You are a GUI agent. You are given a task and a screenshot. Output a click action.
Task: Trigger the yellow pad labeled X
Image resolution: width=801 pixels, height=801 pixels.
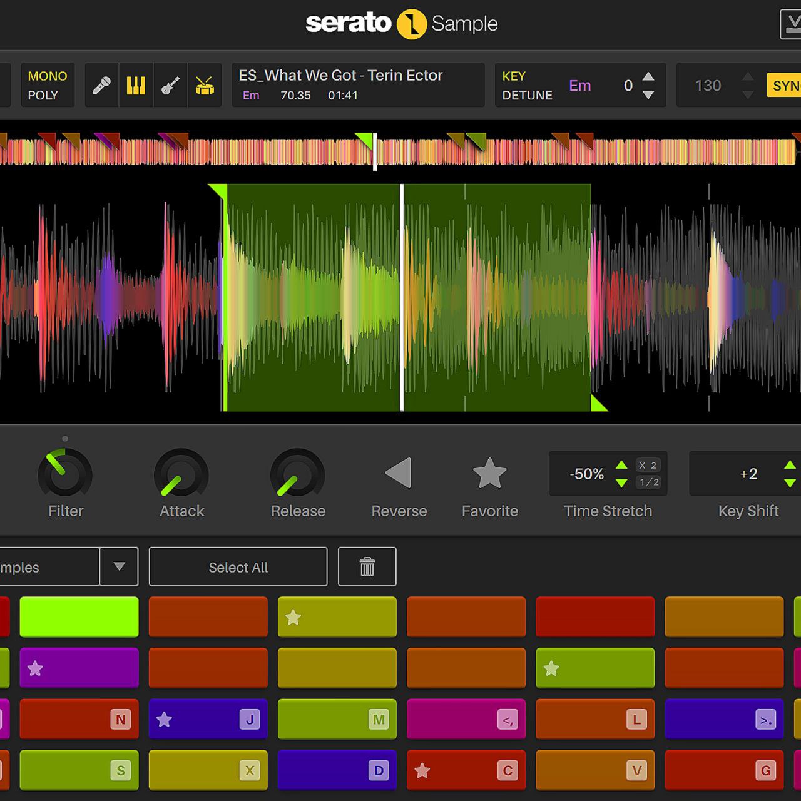pos(208,770)
